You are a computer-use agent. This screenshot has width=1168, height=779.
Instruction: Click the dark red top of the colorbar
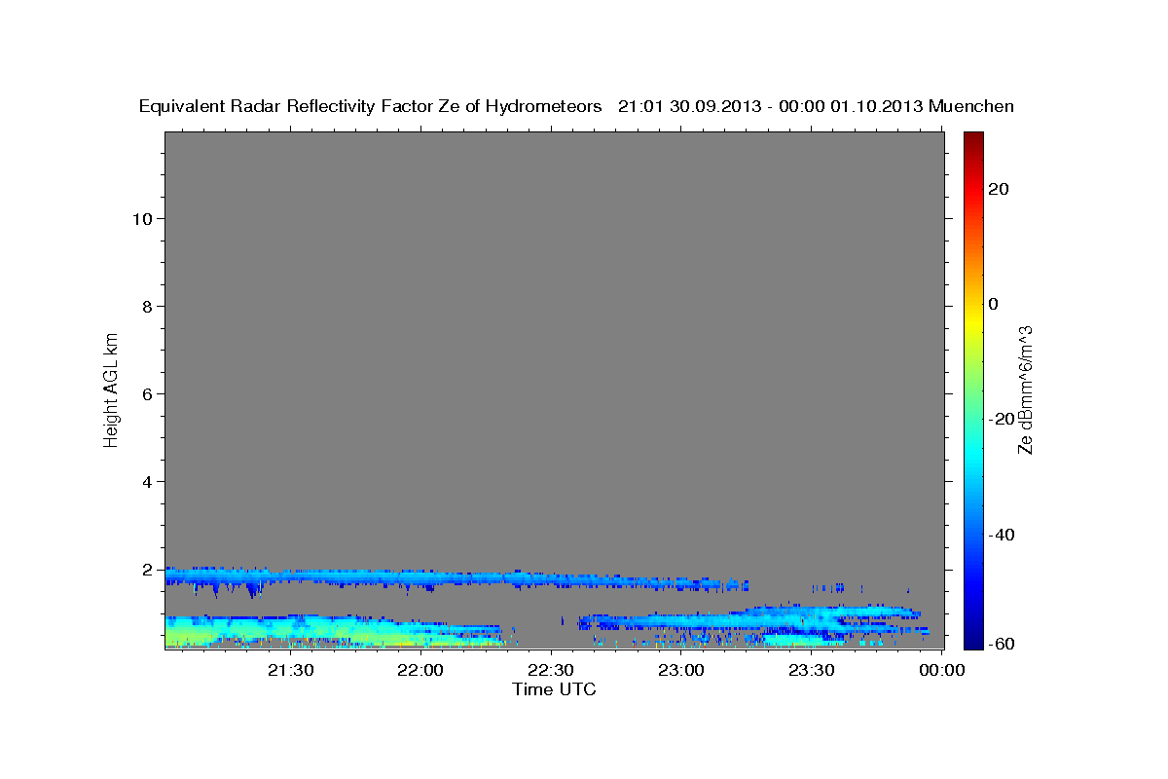(972, 138)
